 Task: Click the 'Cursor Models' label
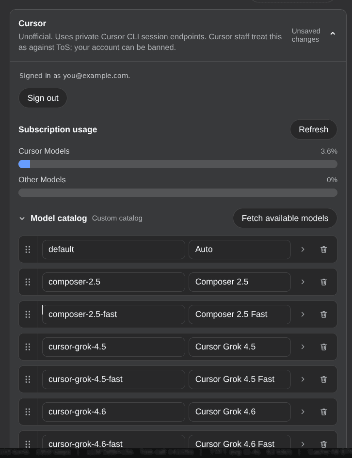coord(44,151)
